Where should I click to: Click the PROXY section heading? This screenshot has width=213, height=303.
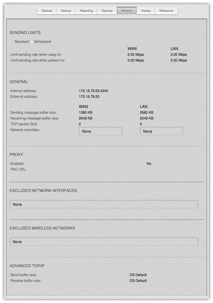16,155
